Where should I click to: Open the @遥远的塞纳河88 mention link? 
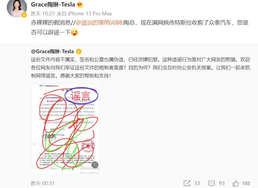(99, 22)
